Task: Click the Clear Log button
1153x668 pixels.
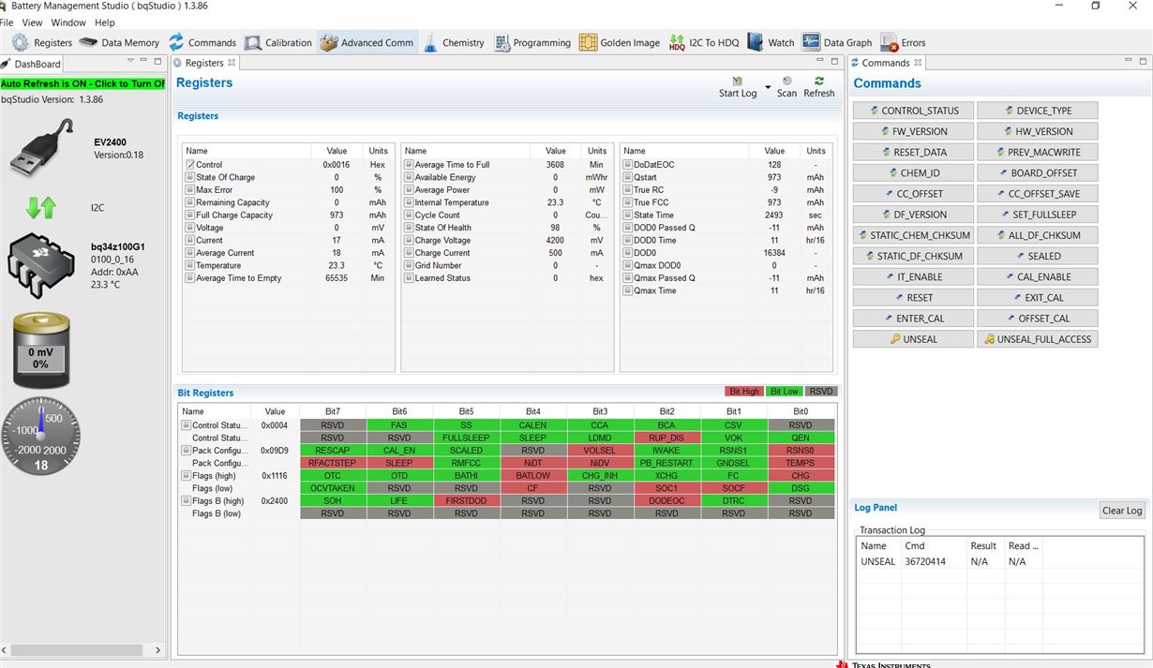Action: click(1122, 511)
